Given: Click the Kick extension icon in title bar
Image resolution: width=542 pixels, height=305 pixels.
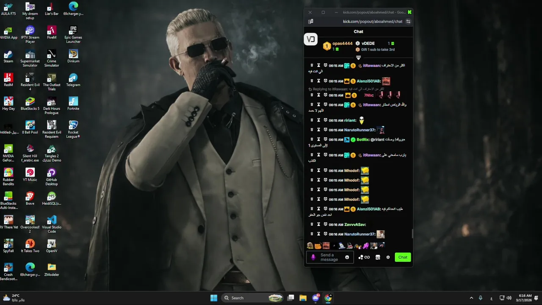Looking at the screenshot, I should pyautogui.click(x=409, y=12).
